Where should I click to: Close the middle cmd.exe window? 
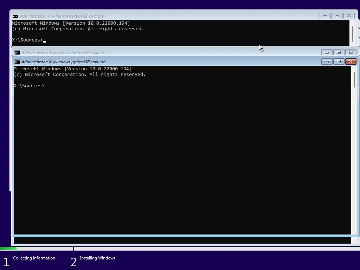click(351, 52)
